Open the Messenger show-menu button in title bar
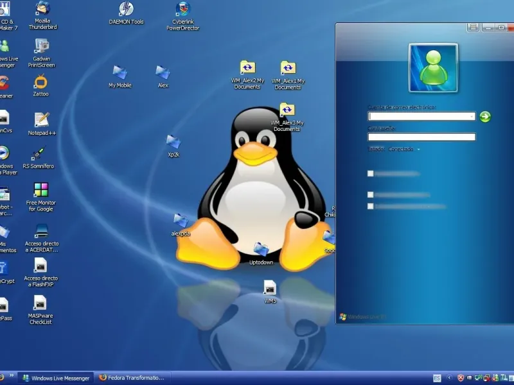The width and height of the screenshot is (514, 385). pyautogui.click(x=473, y=28)
